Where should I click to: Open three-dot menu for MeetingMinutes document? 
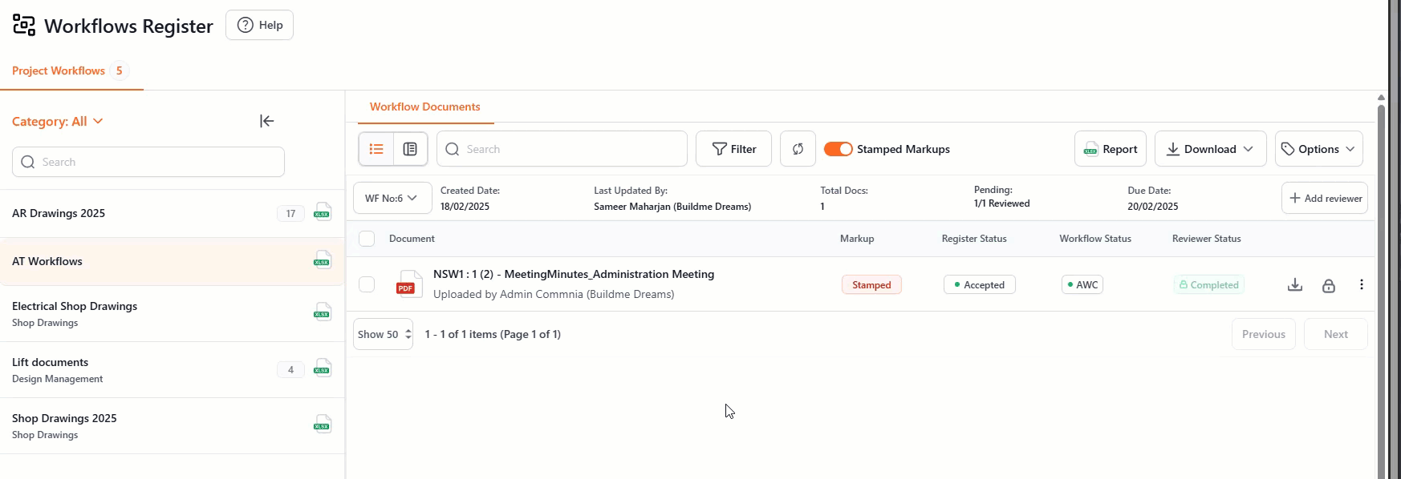[x=1361, y=284]
